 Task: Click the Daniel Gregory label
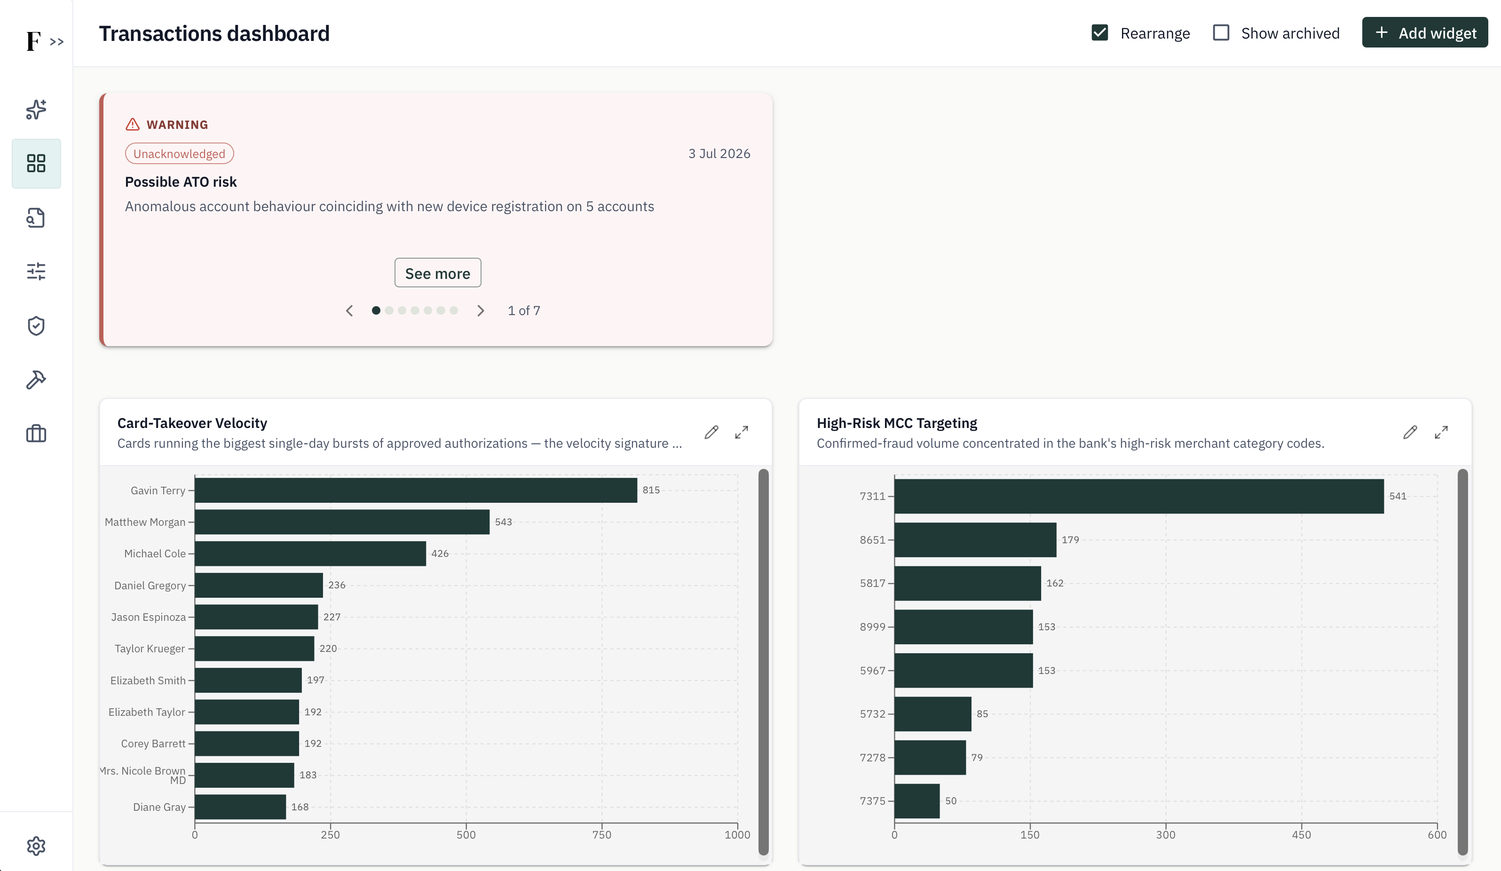point(150,586)
